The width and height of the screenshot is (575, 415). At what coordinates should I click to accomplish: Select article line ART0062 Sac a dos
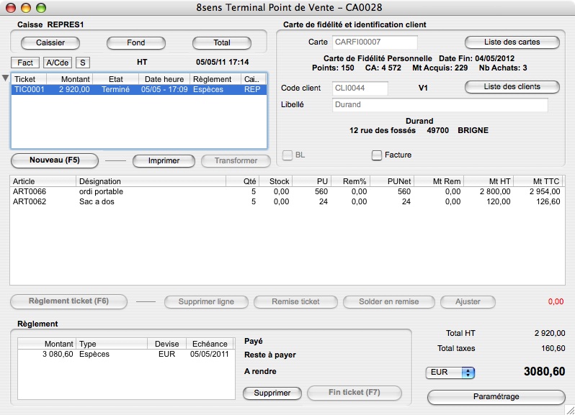287,201
